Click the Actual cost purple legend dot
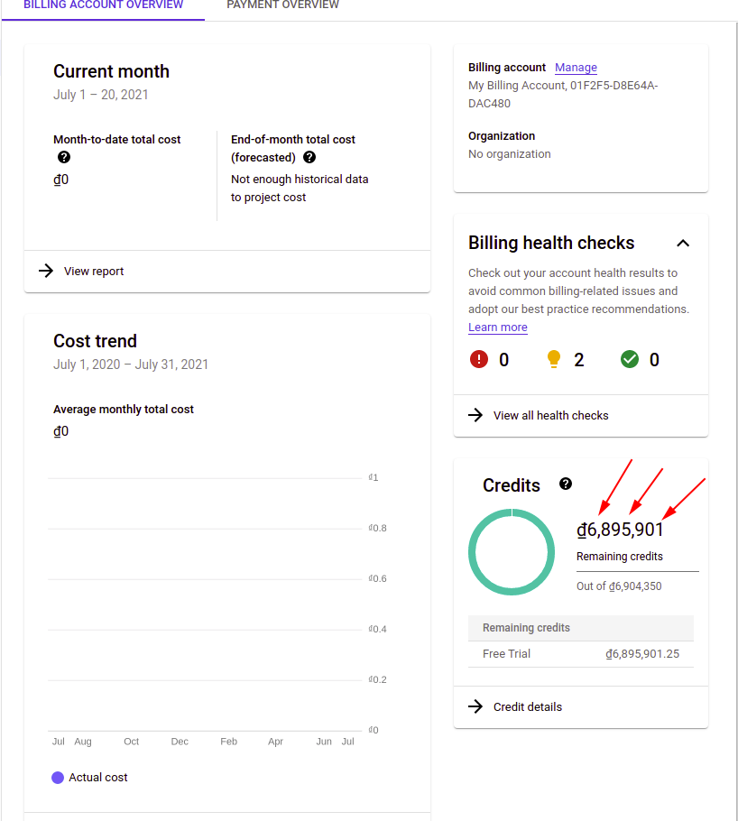Screen dimensions: 738x821 [58, 777]
